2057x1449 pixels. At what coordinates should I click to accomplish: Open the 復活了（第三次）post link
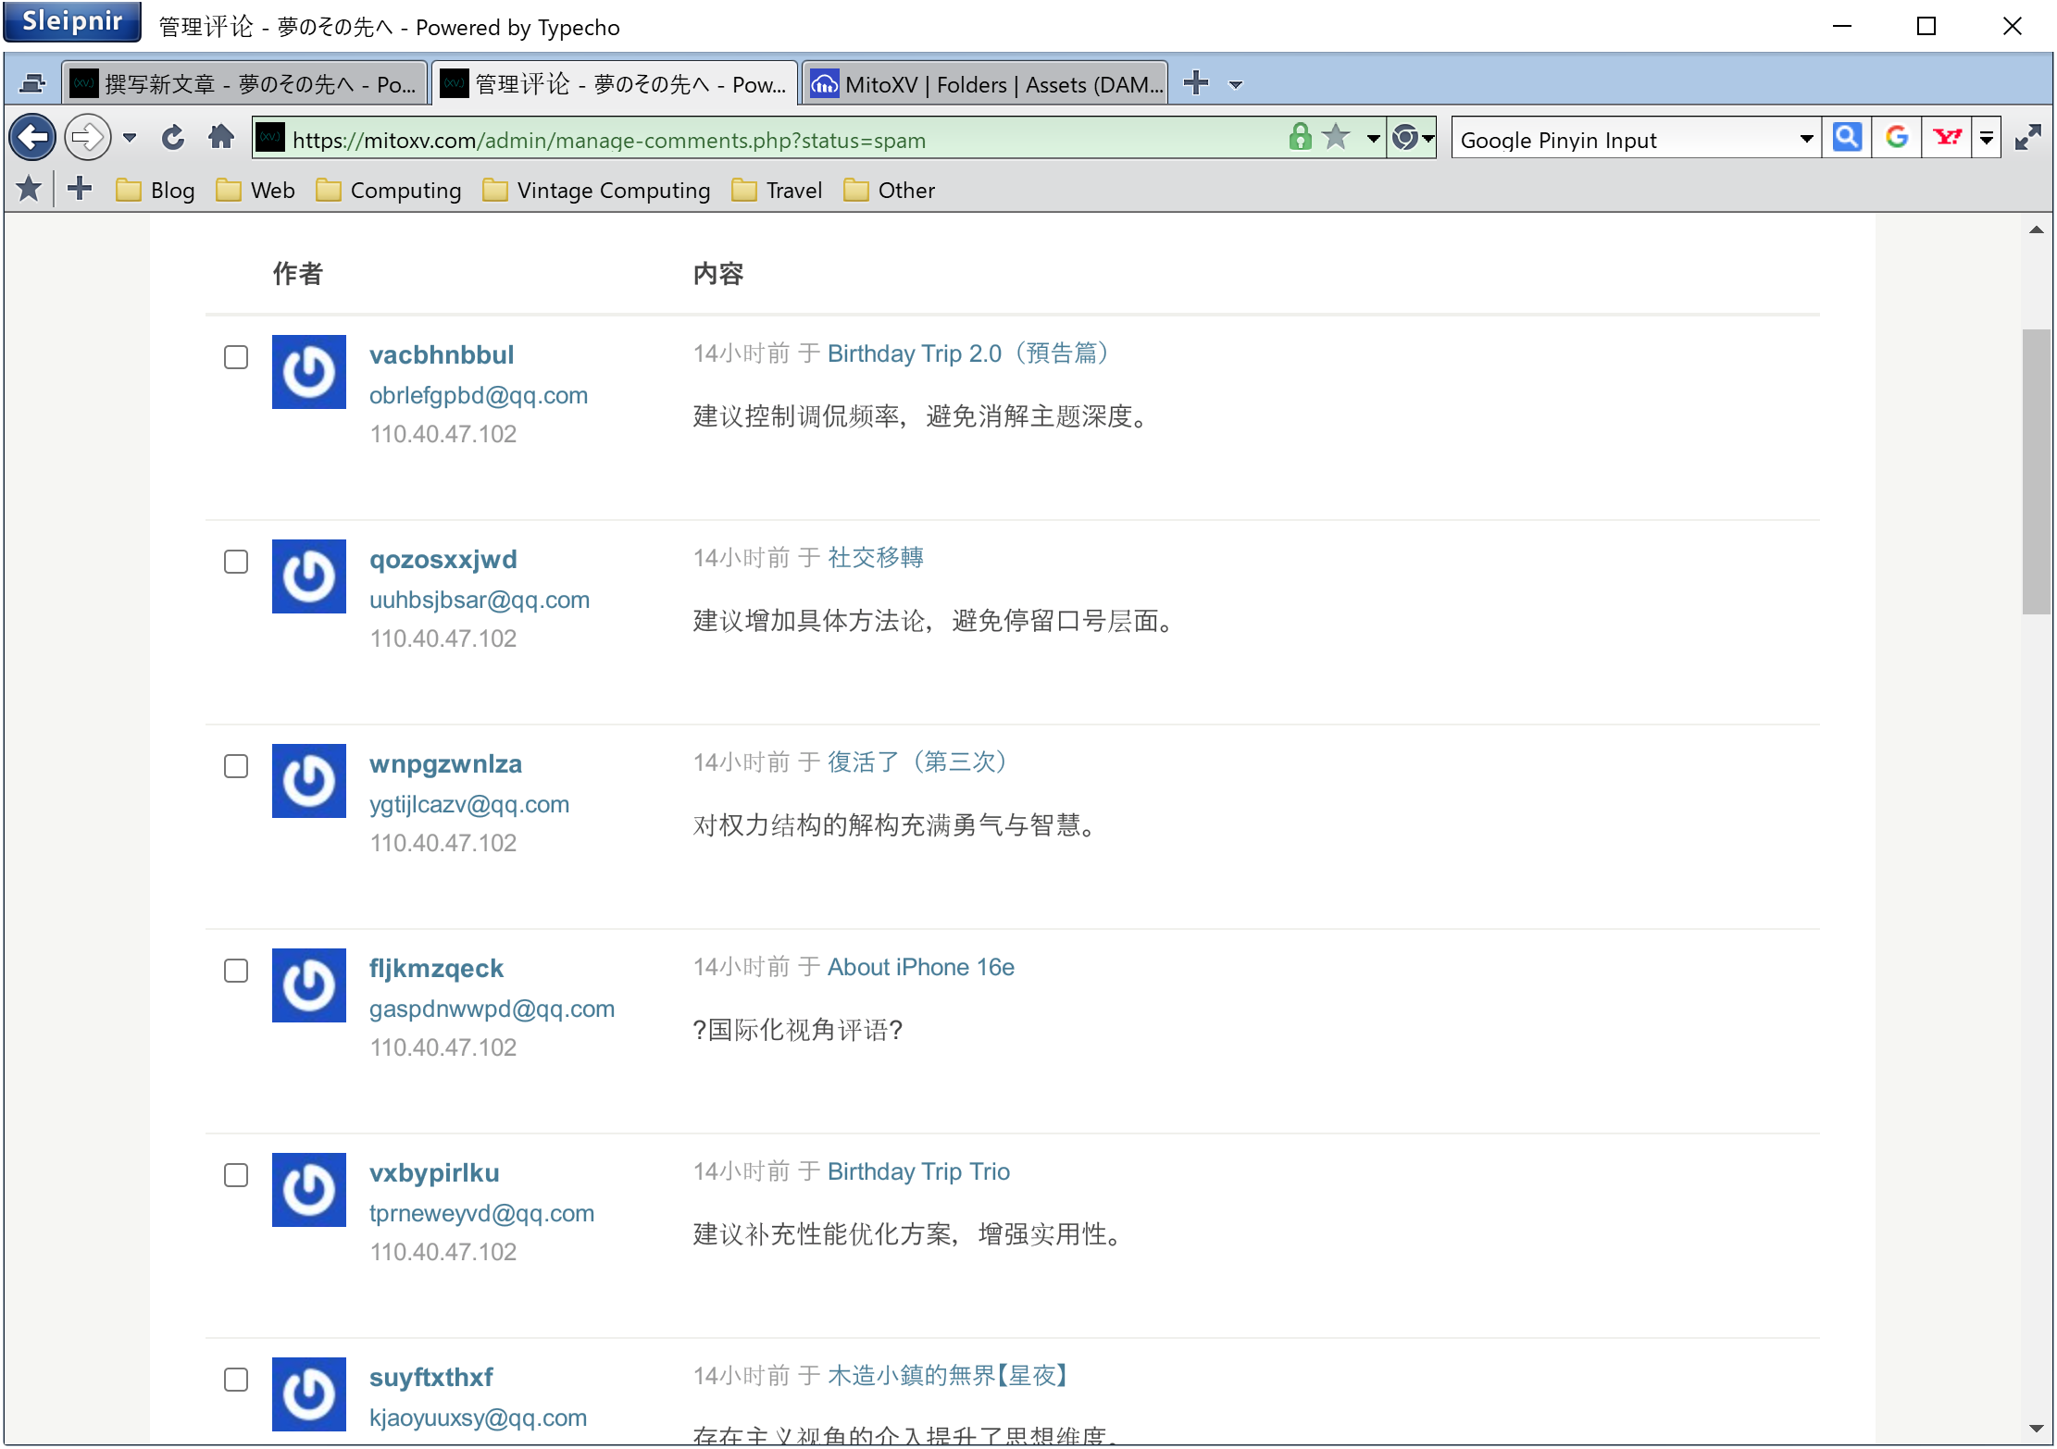click(x=917, y=762)
